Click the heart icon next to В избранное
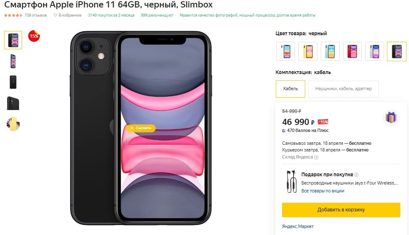This screenshot has height=235, width=409. [x=55, y=15]
